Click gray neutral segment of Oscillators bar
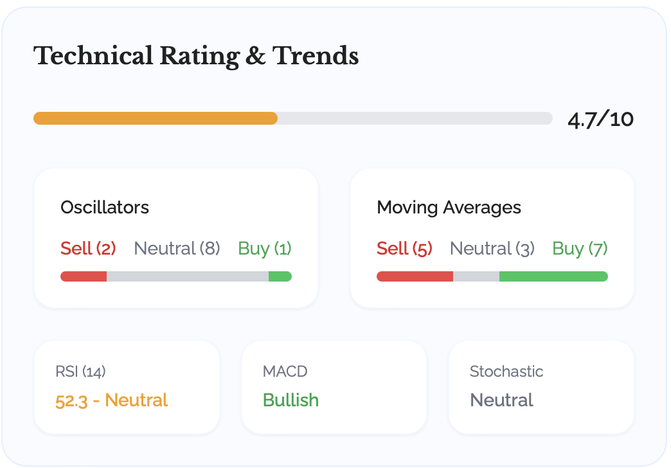This screenshot has width=671, height=468. (187, 276)
